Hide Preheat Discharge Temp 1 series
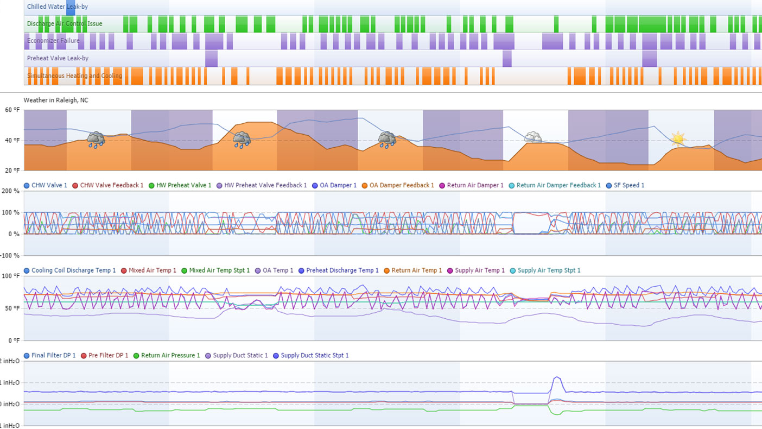The image size is (762, 429). [338, 270]
